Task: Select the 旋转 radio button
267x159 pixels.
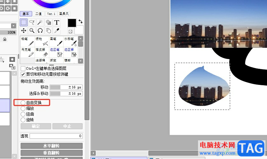Action: [23, 120]
